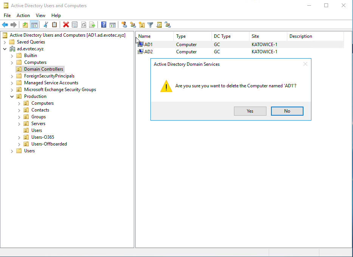
Task: Expand the Production organizational unit
Action: [x=12, y=96]
